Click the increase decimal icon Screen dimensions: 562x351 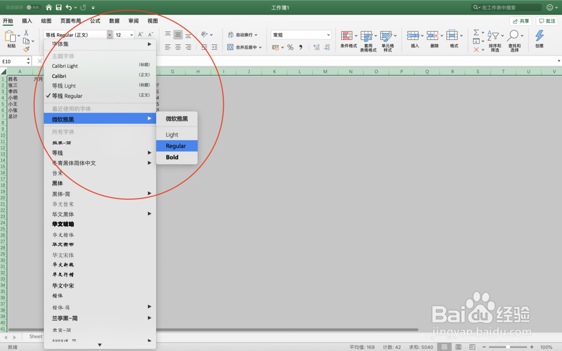316,47
